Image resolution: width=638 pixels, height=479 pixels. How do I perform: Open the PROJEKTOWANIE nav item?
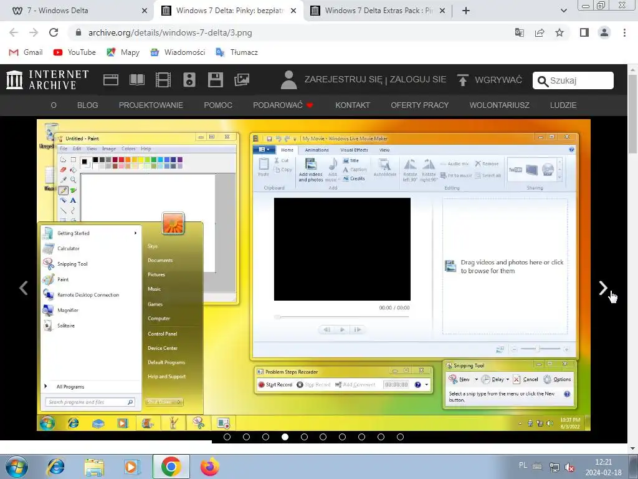151,105
